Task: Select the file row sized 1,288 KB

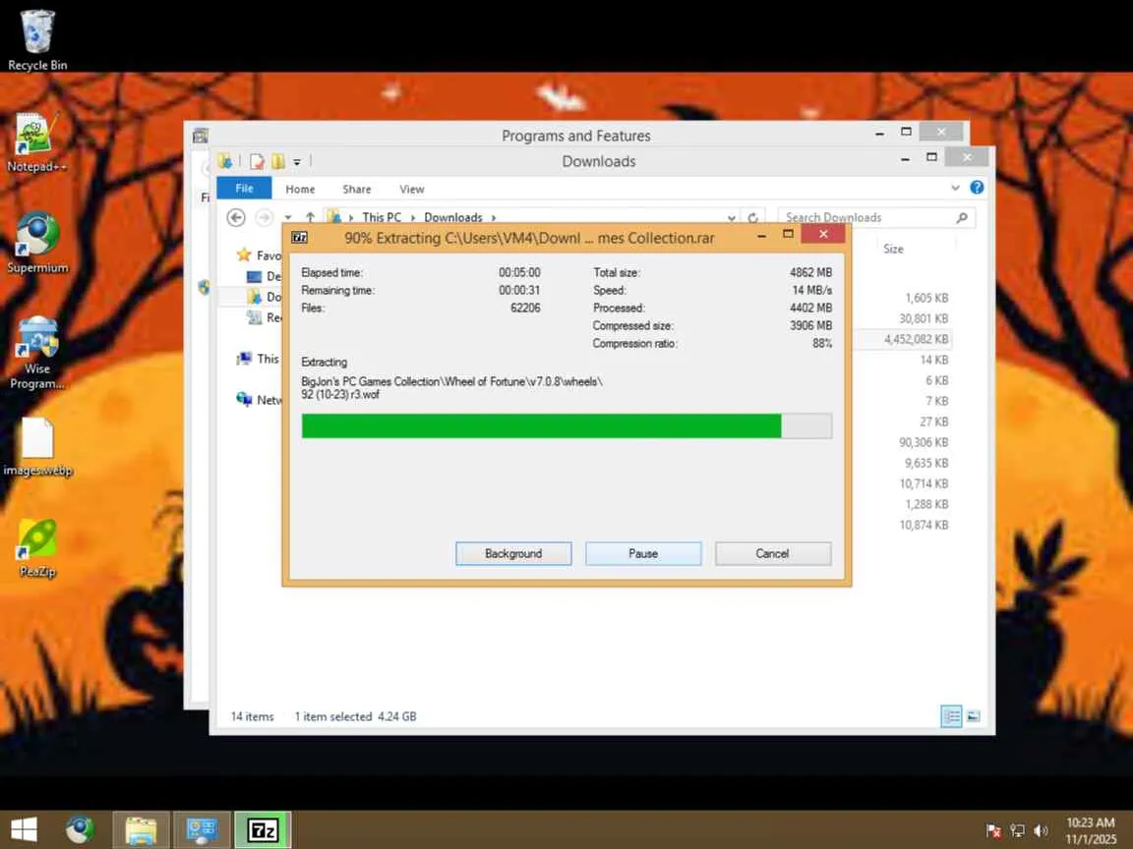Action: (x=903, y=504)
